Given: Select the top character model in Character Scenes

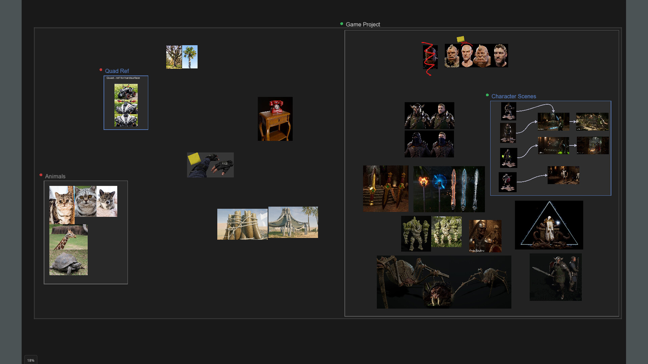Looking at the screenshot, I should click(509, 111).
